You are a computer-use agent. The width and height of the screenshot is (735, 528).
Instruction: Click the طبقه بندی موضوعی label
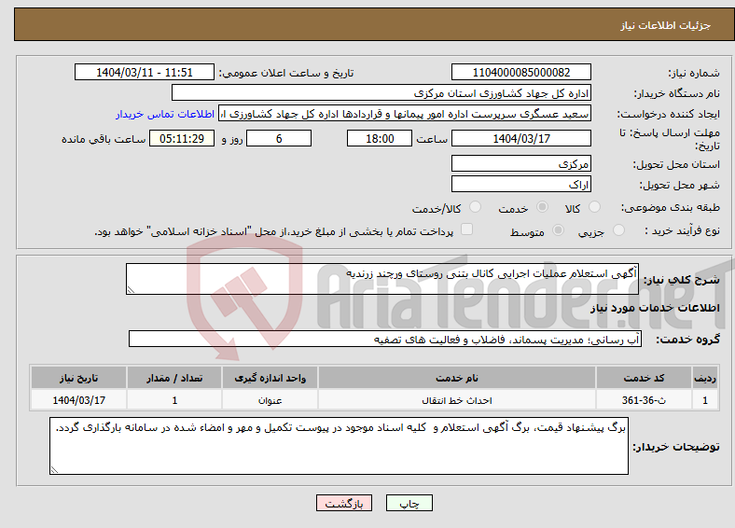tap(671, 207)
